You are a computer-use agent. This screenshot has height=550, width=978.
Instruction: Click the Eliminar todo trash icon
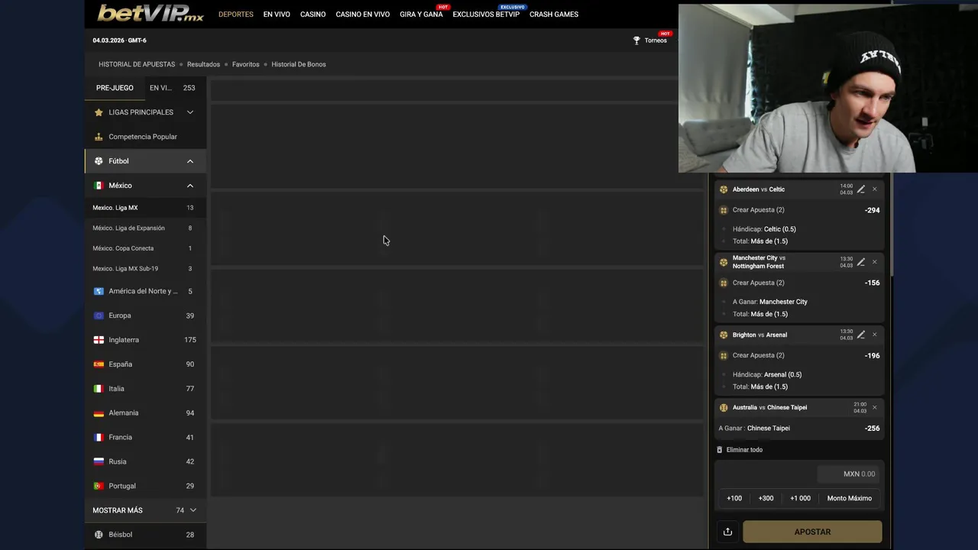coord(720,450)
